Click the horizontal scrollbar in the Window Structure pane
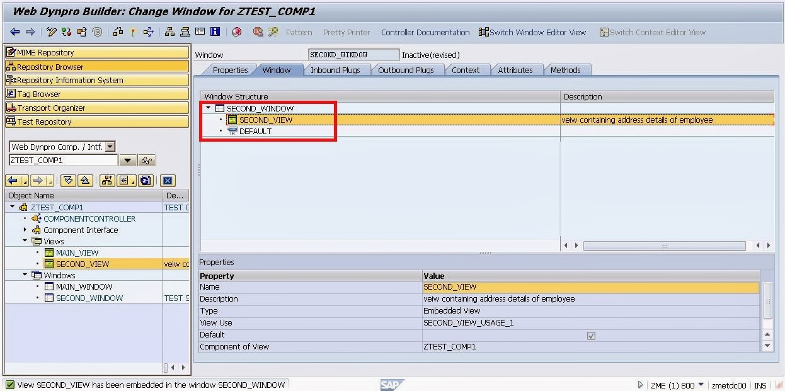Viewport: 785px width, 391px height. pos(665,246)
